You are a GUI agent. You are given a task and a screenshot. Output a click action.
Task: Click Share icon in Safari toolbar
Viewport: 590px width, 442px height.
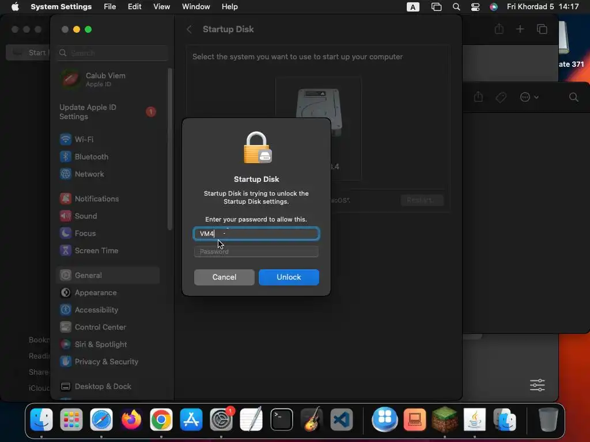(499, 29)
